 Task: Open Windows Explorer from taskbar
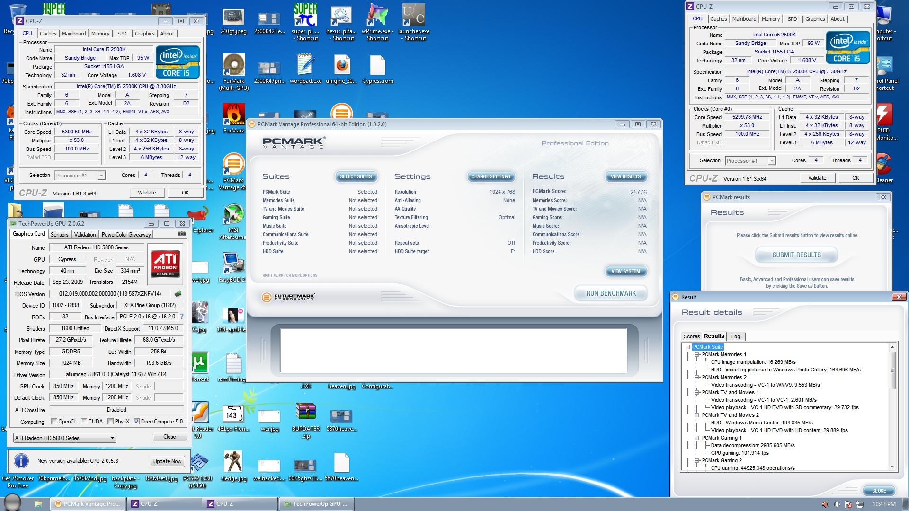(38, 504)
